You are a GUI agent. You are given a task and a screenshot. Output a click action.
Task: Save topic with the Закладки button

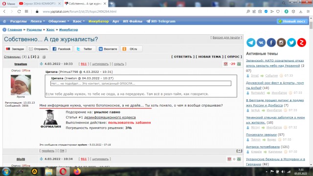(15, 49)
